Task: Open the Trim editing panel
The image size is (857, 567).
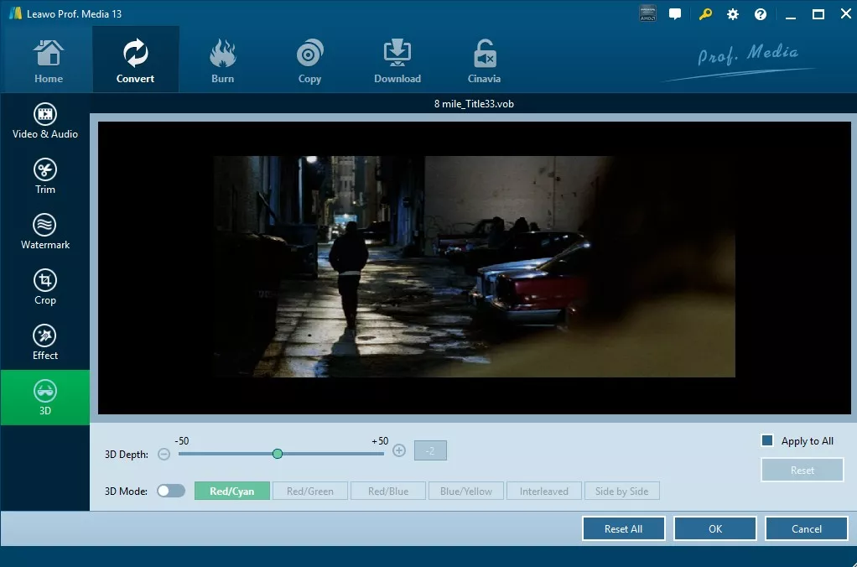Action: click(44, 177)
